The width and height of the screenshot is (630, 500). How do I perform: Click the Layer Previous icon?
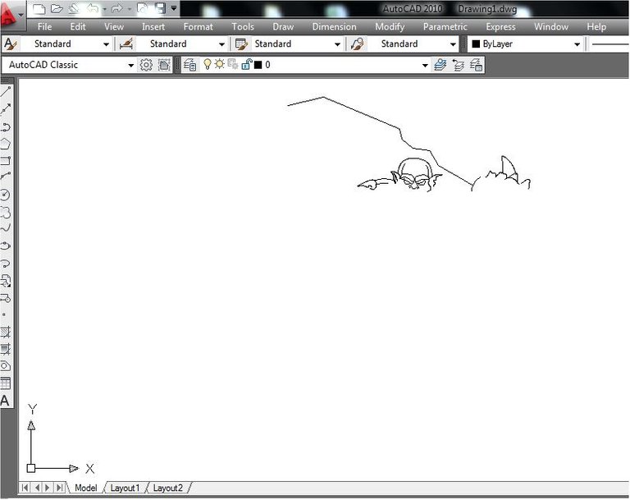click(x=458, y=65)
